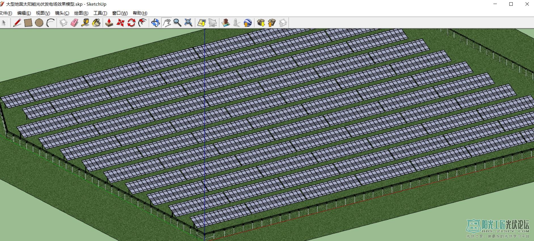Select the Arc tool
This screenshot has height=241, width=534.
point(50,23)
